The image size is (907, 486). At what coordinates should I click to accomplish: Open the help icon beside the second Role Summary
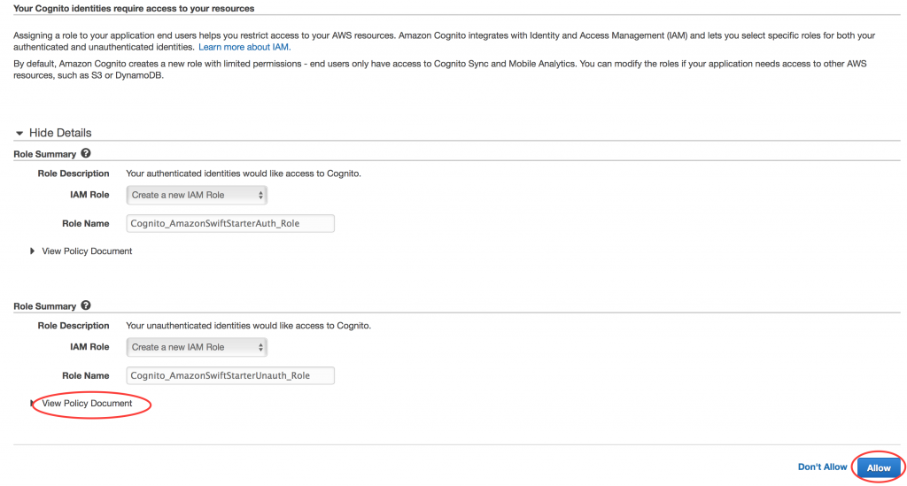[x=86, y=305]
